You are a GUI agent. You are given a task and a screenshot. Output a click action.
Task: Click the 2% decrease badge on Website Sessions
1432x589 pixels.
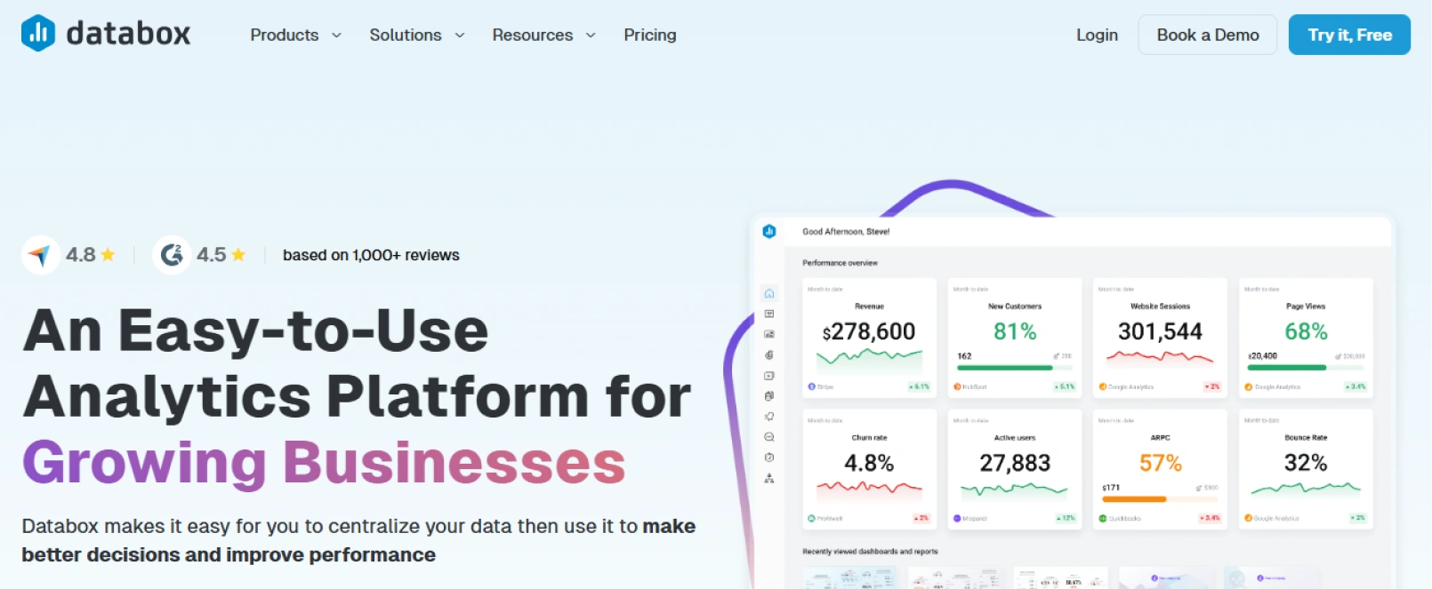coord(1212,386)
